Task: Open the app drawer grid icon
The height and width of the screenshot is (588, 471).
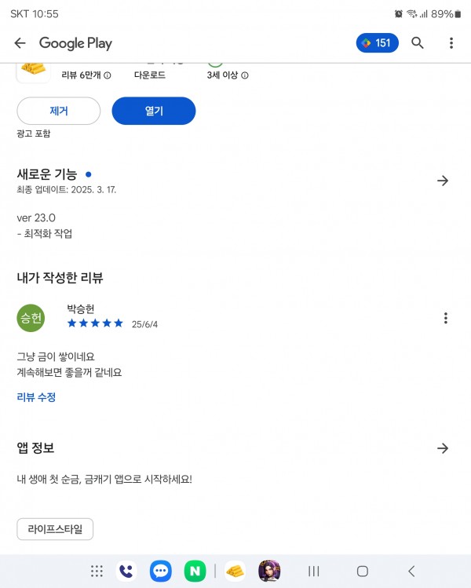Action: tap(97, 572)
